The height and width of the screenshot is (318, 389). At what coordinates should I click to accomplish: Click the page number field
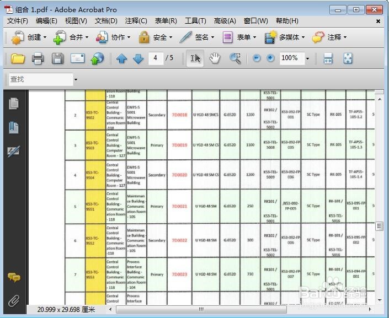coord(156,58)
